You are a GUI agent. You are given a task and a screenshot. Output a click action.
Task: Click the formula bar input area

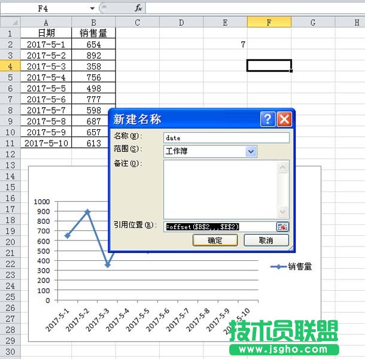[x=255, y=8]
